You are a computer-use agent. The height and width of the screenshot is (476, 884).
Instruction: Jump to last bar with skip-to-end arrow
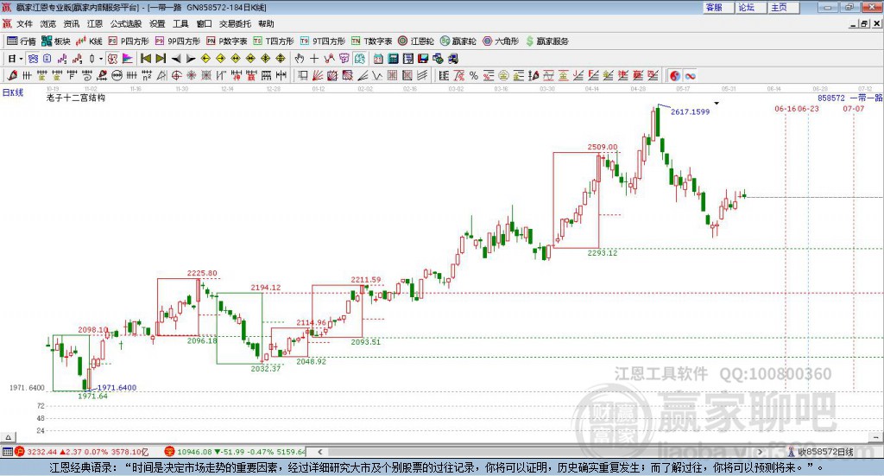161,59
